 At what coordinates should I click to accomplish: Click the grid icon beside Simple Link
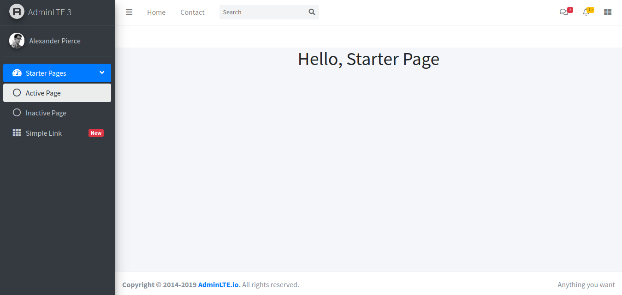click(17, 133)
